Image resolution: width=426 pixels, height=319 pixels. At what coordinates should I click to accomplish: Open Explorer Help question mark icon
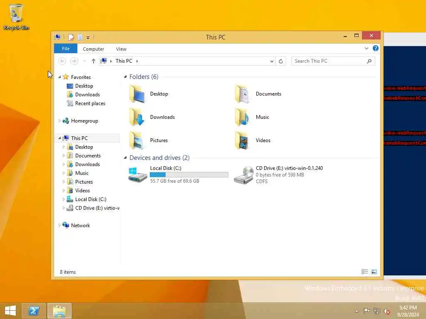(x=376, y=48)
